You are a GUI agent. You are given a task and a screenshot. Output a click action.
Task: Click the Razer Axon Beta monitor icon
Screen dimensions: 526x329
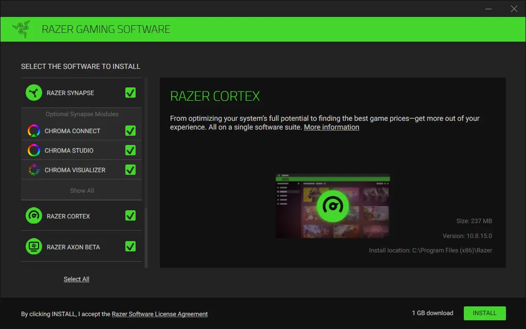point(34,246)
